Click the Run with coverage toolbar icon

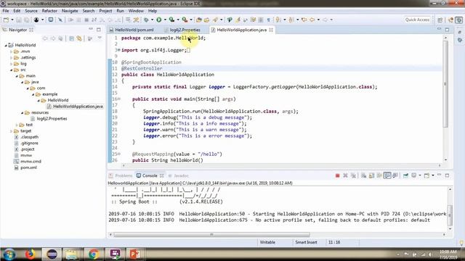click(x=171, y=20)
